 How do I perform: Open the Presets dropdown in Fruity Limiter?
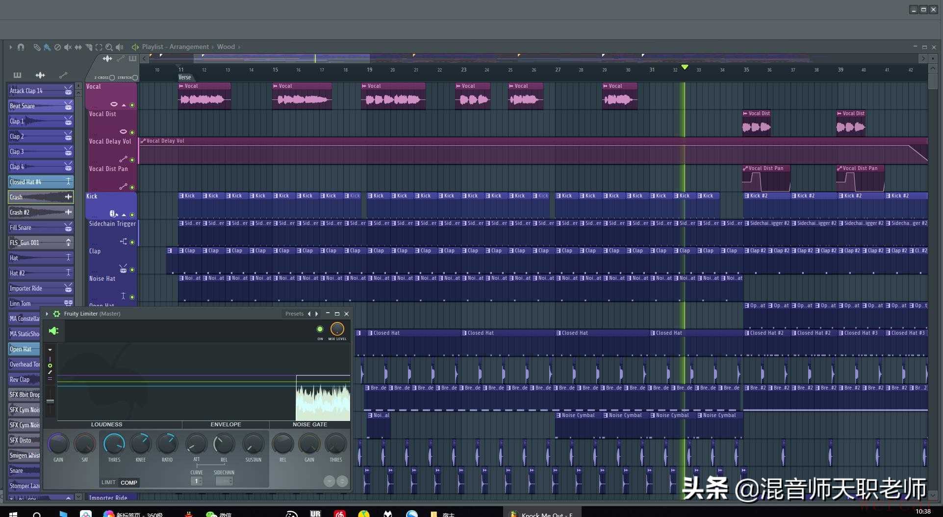click(294, 314)
